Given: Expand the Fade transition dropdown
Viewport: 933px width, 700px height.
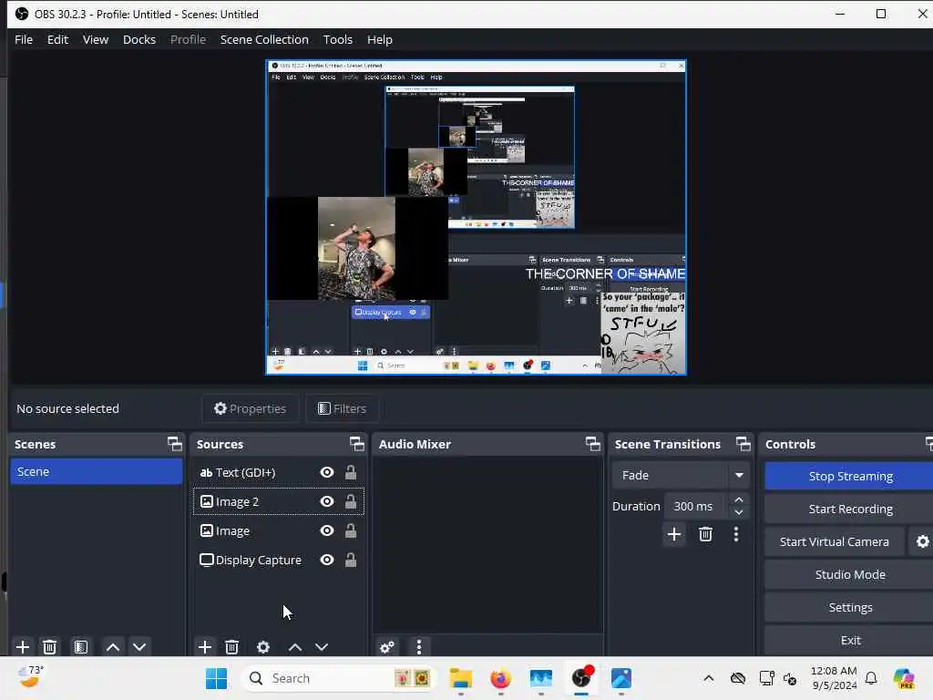Looking at the screenshot, I should coord(739,475).
